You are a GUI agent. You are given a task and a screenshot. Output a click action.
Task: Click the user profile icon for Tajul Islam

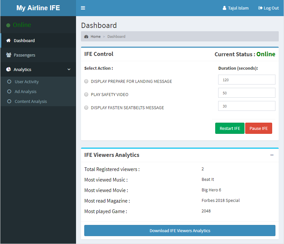pyautogui.click(x=224, y=8)
